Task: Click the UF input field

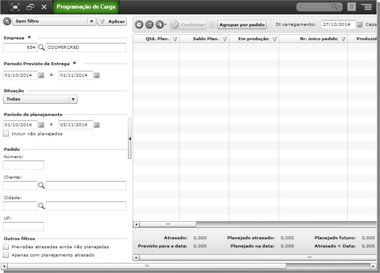Action: tap(24, 226)
